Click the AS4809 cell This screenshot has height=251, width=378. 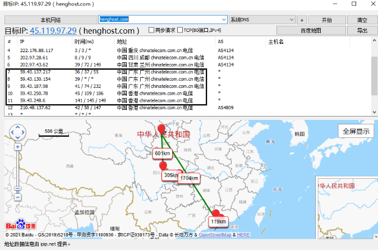[225, 108]
